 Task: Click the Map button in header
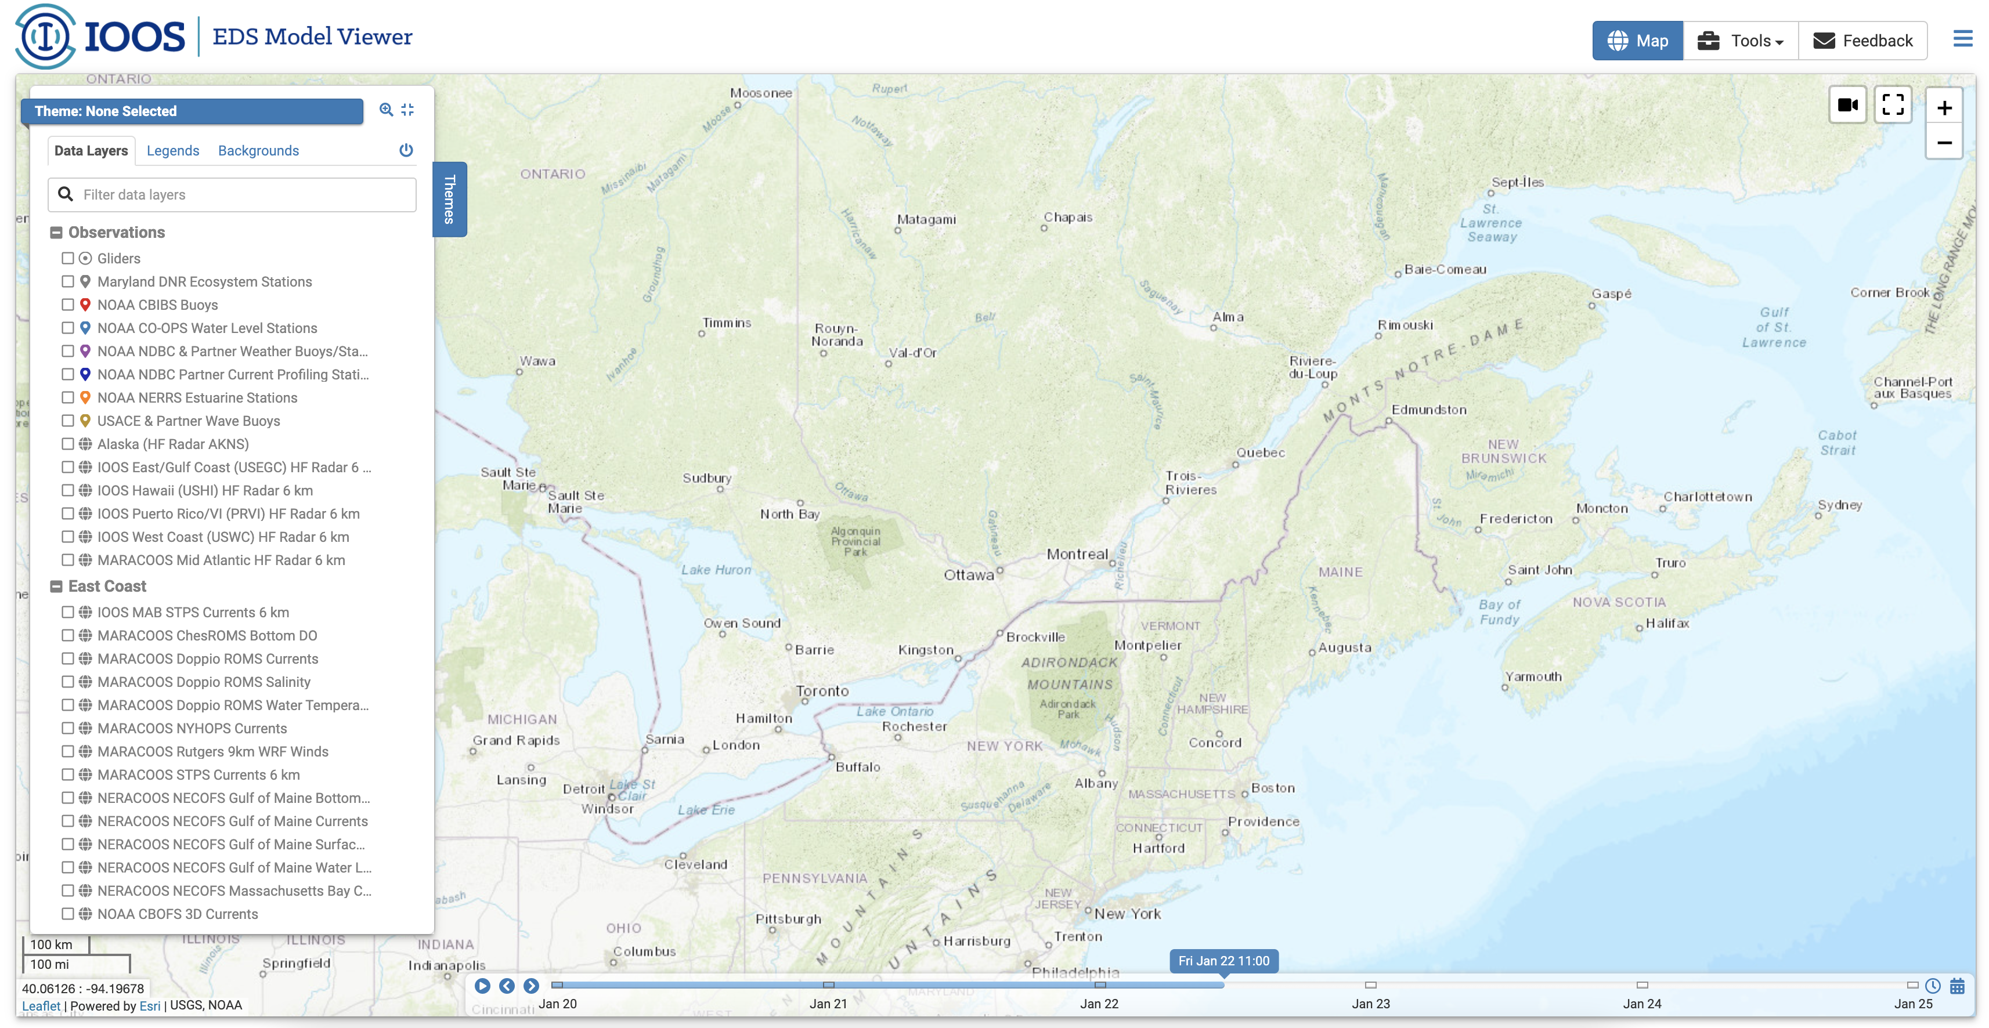click(x=1637, y=41)
